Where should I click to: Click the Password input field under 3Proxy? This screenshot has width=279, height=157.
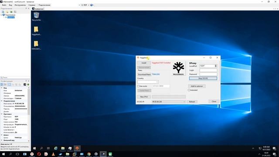pos(208,74)
